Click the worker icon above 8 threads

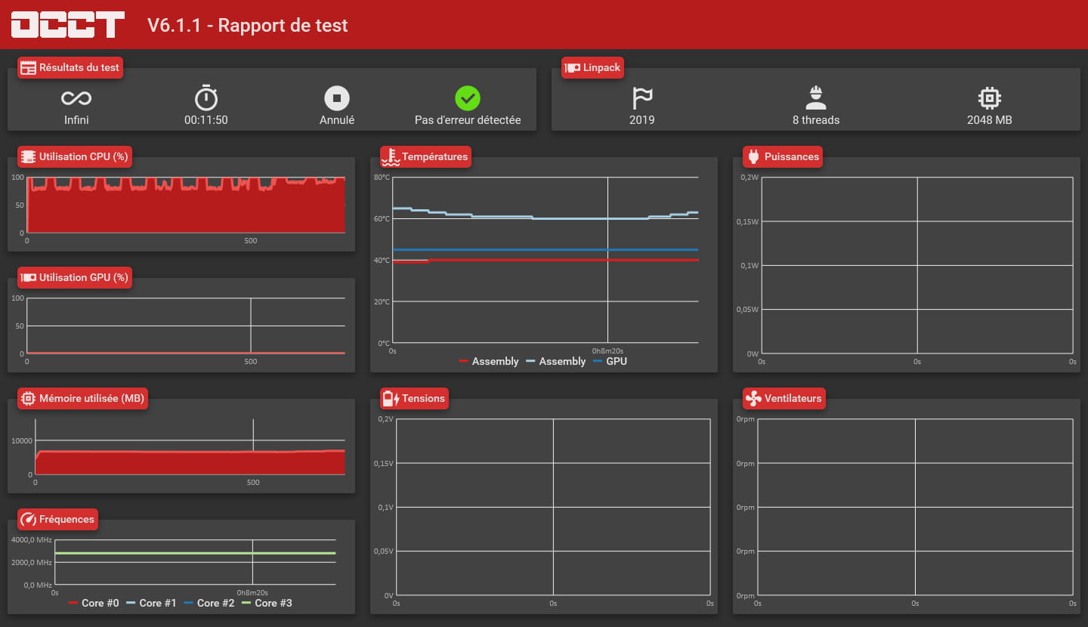tap(816, 98)
